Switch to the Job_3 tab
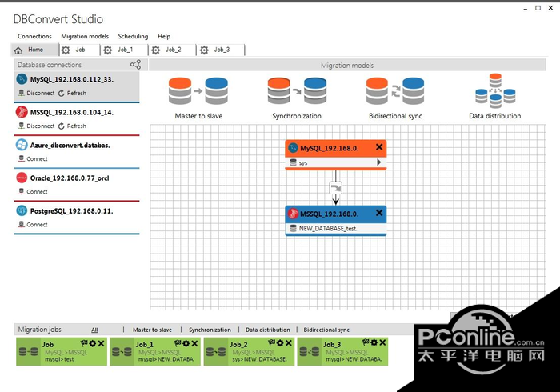Screen dimensions: 560x392 click(221, 50)
